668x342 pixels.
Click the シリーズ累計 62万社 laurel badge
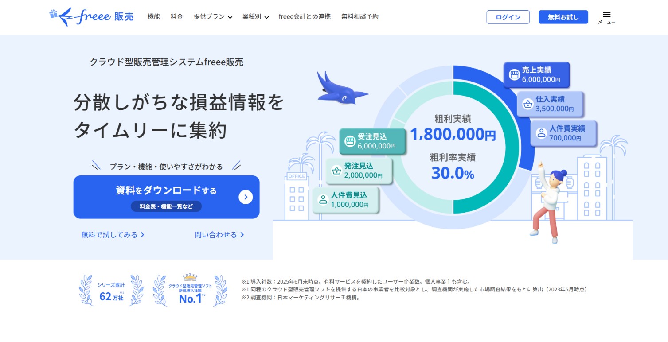[x=111, y=291]
